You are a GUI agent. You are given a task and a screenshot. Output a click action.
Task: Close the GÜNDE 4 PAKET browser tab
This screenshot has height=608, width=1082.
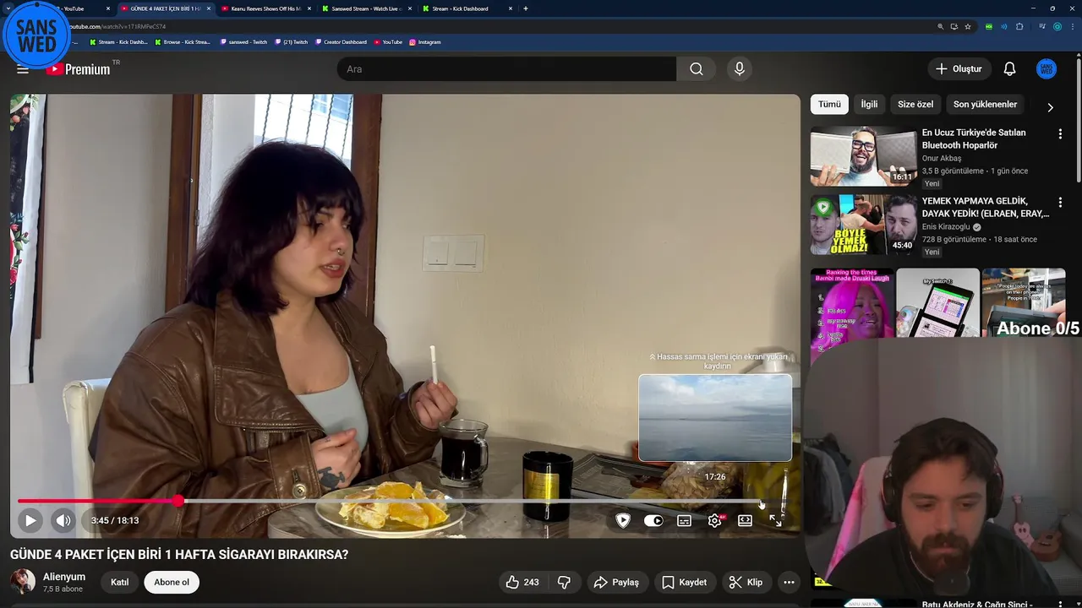(209, 8)
